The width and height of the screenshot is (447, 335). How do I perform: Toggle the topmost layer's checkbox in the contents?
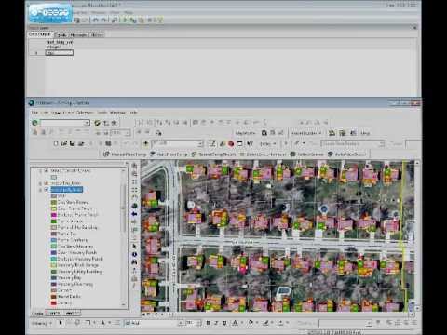click(x=47, y=170)
